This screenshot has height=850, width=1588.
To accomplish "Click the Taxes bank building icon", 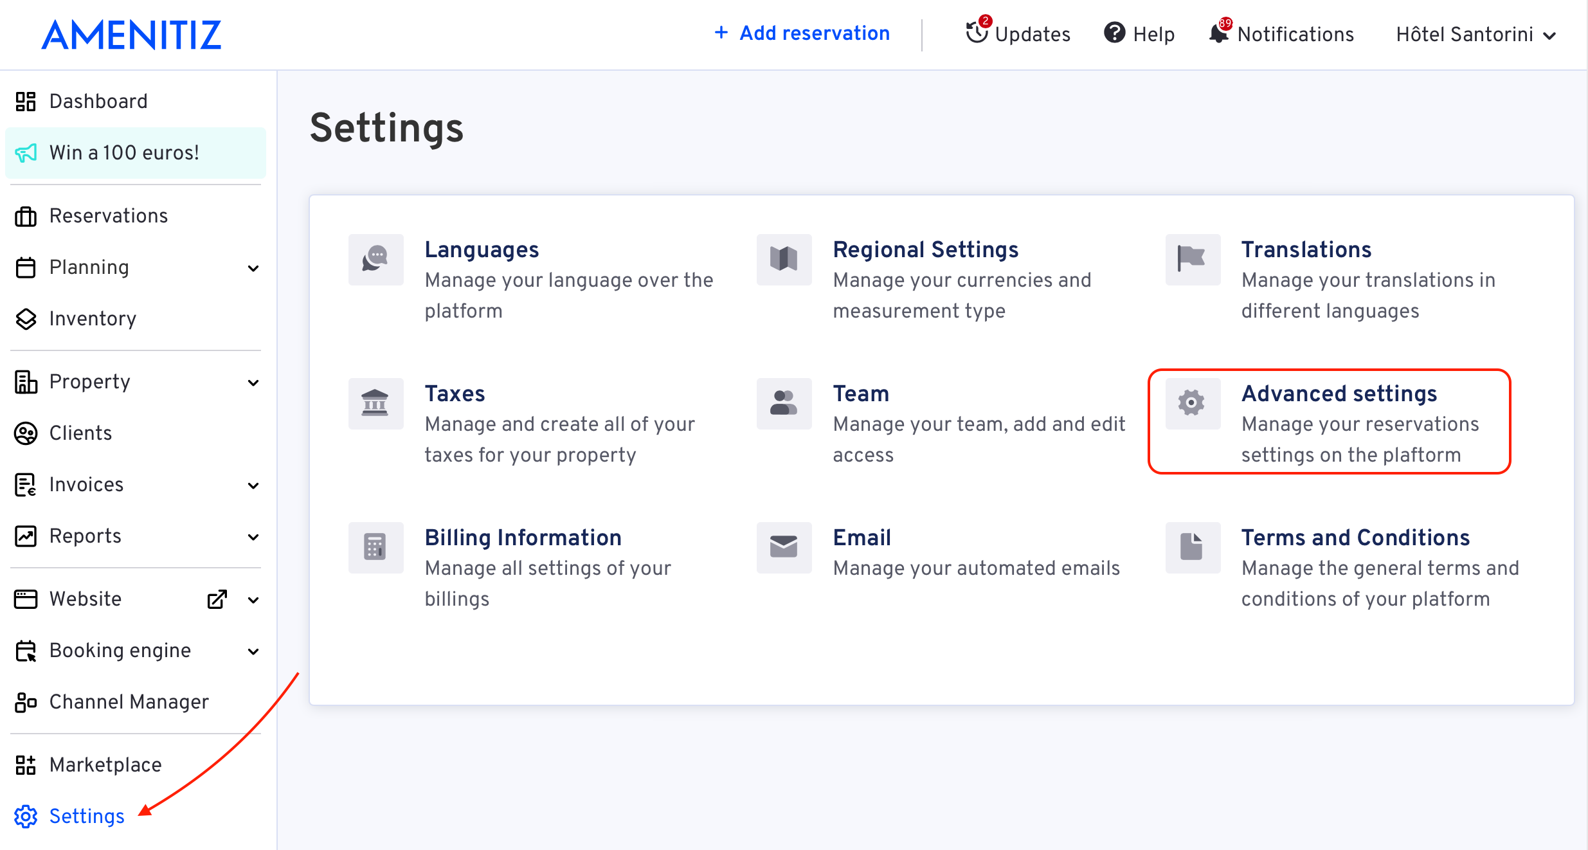I will coord(375,403).
